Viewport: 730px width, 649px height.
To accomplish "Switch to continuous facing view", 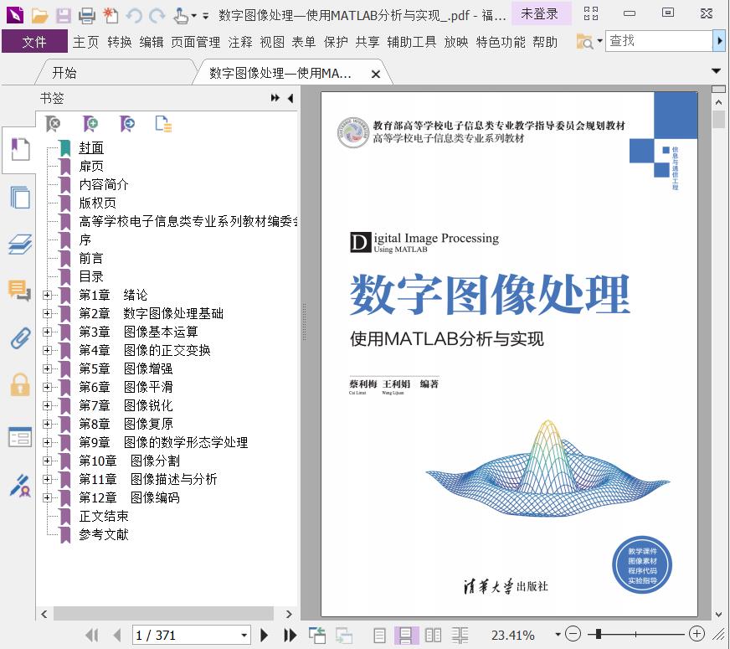I will tap(460, 635).
